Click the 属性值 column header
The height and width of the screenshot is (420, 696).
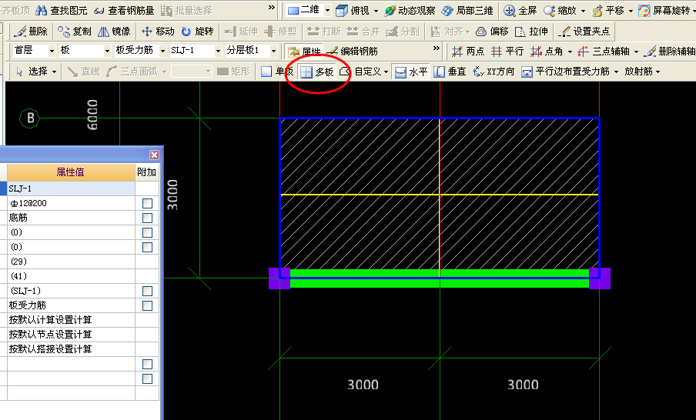pyautogui.click(x=71, y=172)
